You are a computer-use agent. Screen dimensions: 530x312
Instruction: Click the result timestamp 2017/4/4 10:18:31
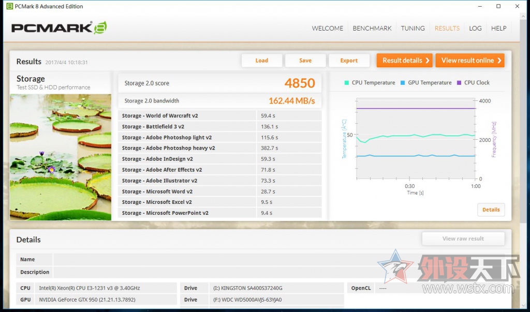coord(67,62)
